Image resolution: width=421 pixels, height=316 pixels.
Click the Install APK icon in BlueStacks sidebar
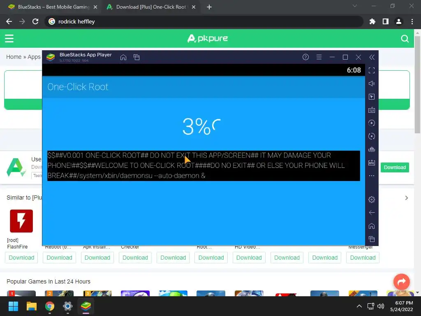pyautogui.click(x=372, y=163)
